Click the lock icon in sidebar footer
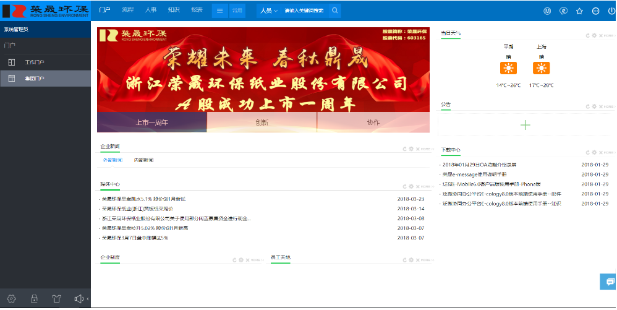This screenshot has width=617, height=310. coord(34,299)
